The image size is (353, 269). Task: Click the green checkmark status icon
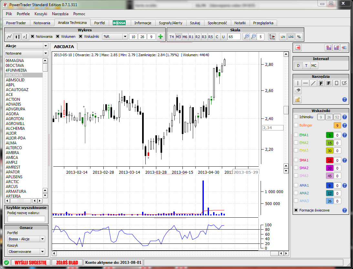(x=6, y=263)
